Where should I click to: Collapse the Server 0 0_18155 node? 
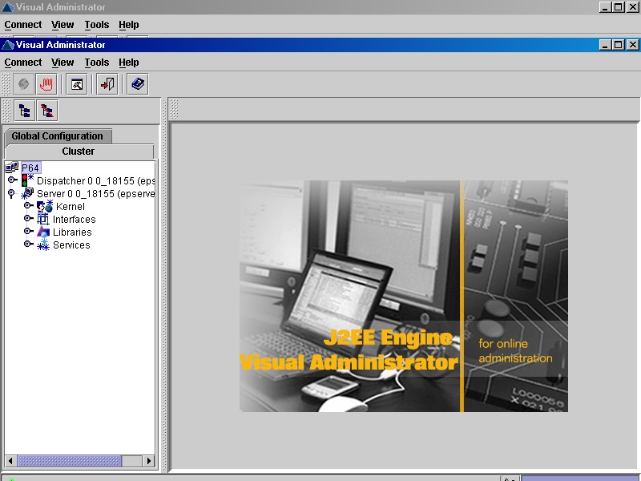pyautogui.click(x=11, y=193)
